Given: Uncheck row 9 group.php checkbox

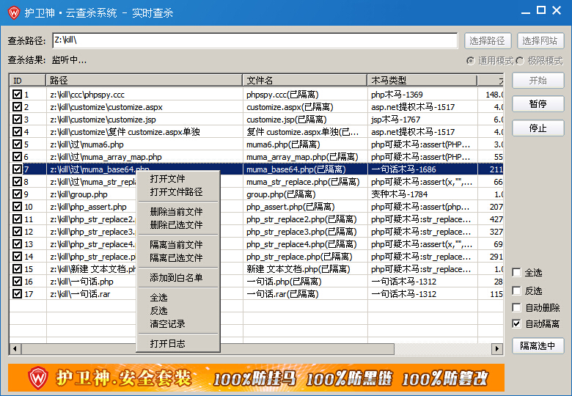Looking at the screenshot, I should pos(17,194).
